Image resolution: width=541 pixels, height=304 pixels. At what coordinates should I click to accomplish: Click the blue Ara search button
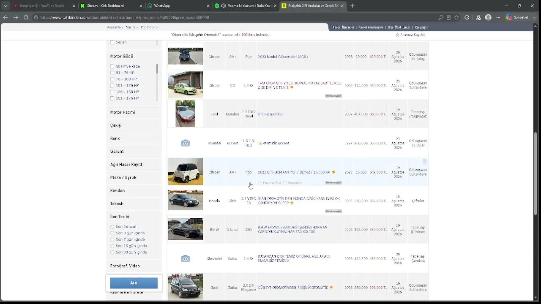(x=134, y=283)
